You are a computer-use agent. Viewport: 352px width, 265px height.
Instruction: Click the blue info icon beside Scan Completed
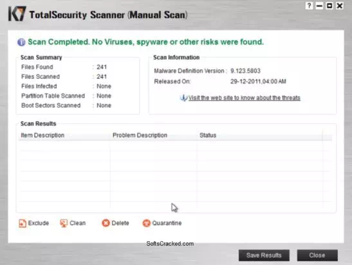pyautogui.click(x=21, y=42)
